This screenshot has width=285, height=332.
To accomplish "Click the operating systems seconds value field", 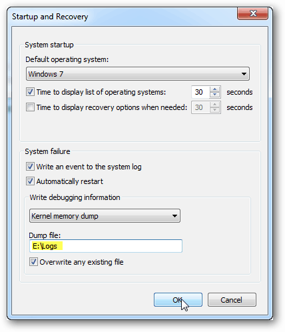I will [200, 92].
